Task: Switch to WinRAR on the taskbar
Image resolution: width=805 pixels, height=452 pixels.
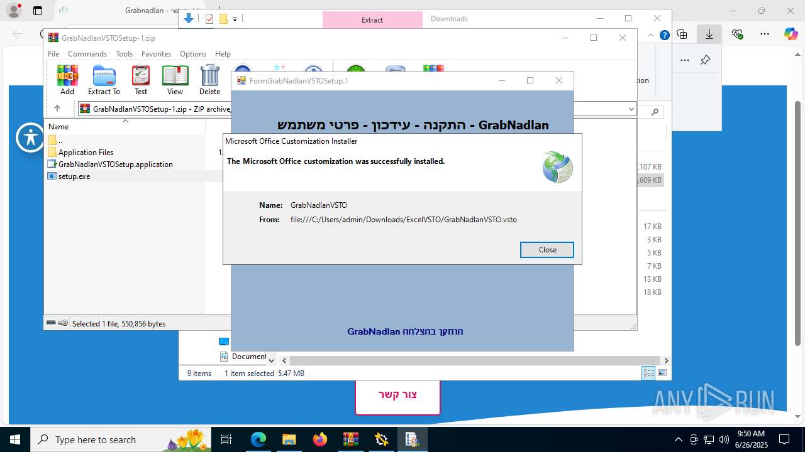Action: tap(350, 439)
